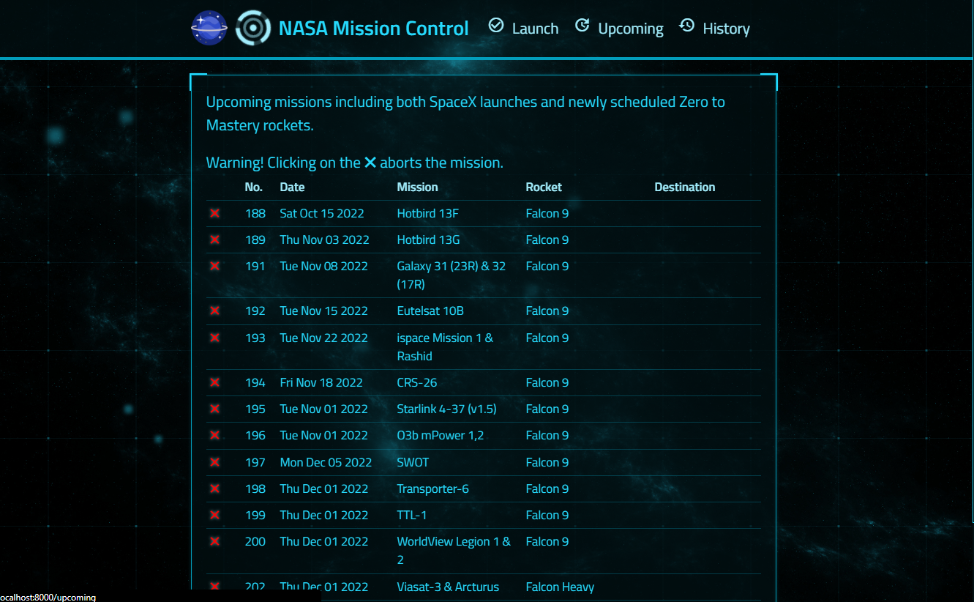Click the date Sat Oct 15 2022
This screenshot has width=974, height=602.
tap(322, 213)
